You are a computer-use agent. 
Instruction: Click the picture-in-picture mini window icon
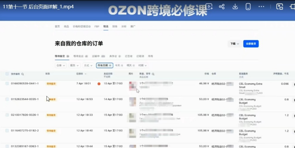click(280, 7)
